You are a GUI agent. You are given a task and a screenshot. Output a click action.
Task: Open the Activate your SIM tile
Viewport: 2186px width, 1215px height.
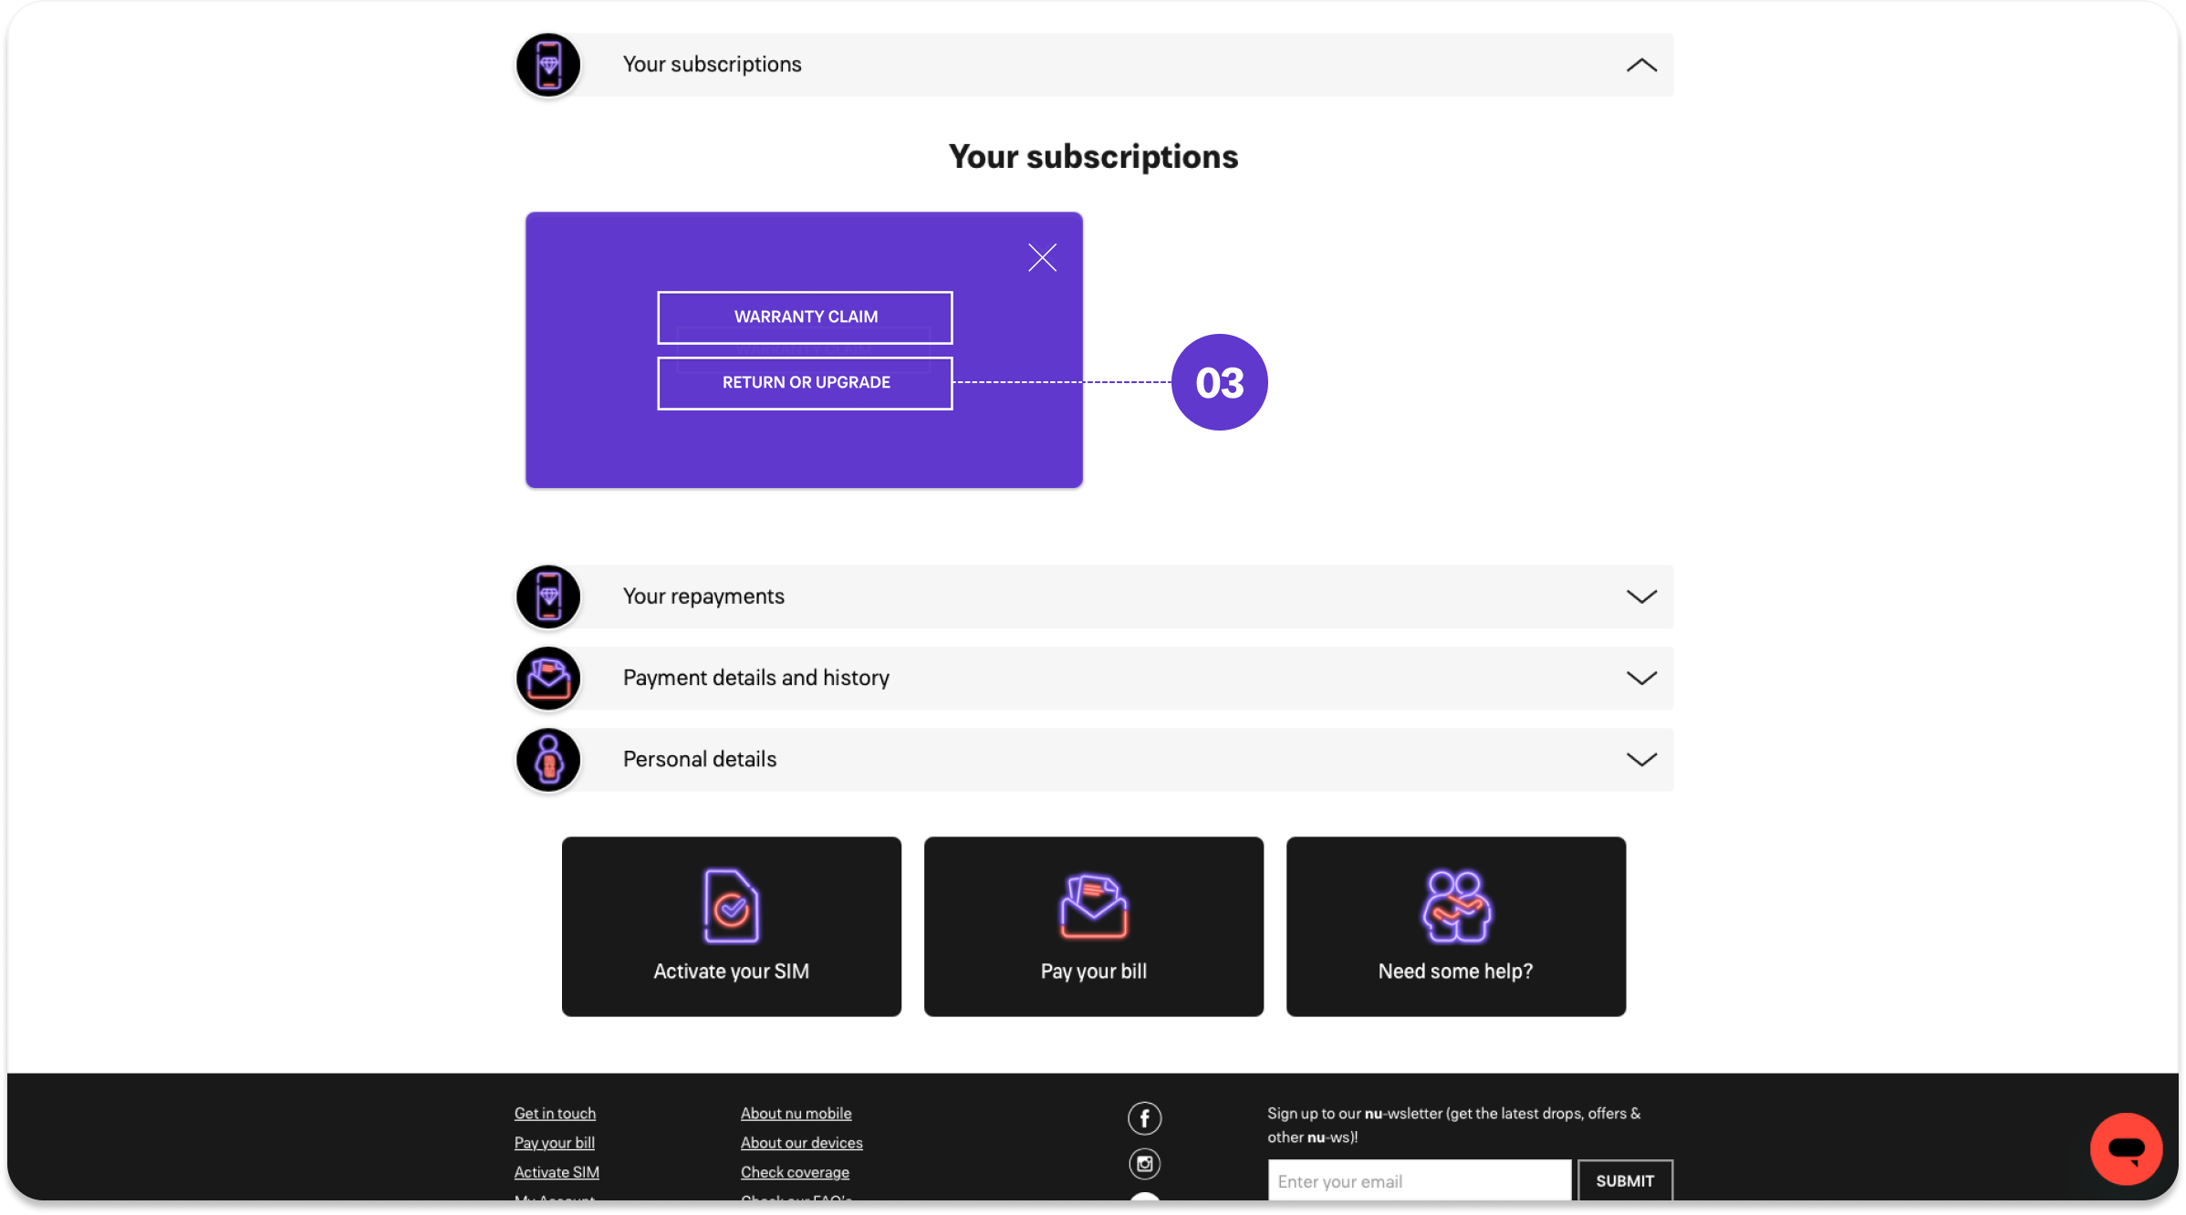tap(731, 927)
